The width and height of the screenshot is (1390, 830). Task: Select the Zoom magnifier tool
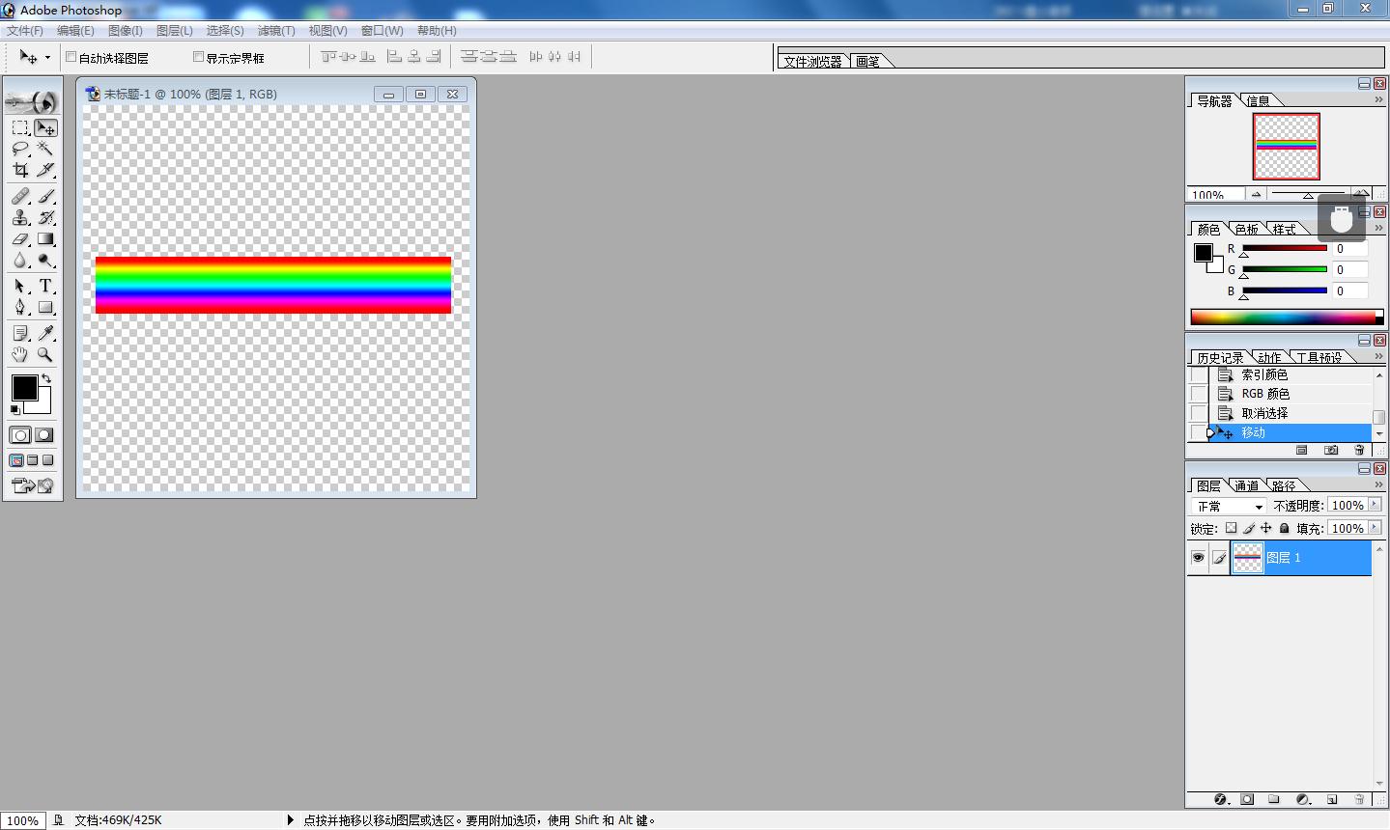[x=45, y=354]
